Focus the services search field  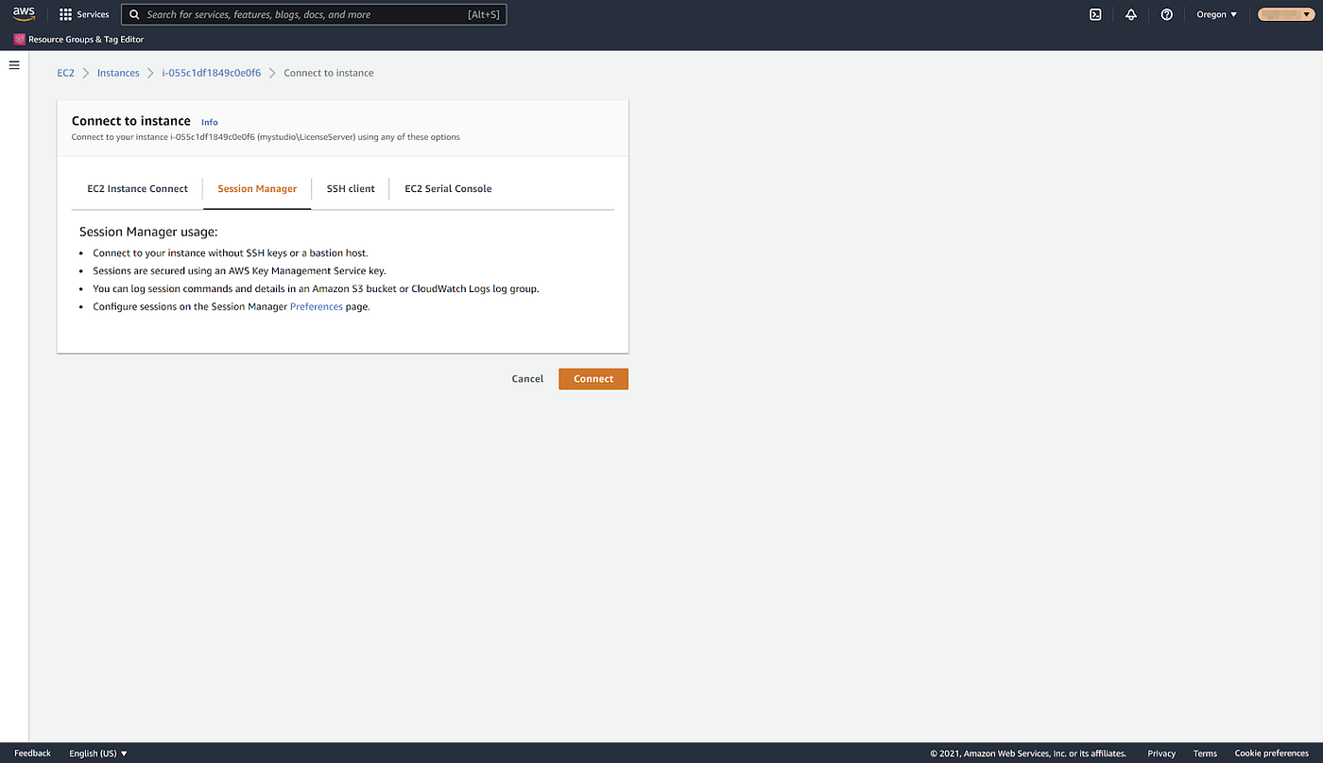(x=314, y=14)
